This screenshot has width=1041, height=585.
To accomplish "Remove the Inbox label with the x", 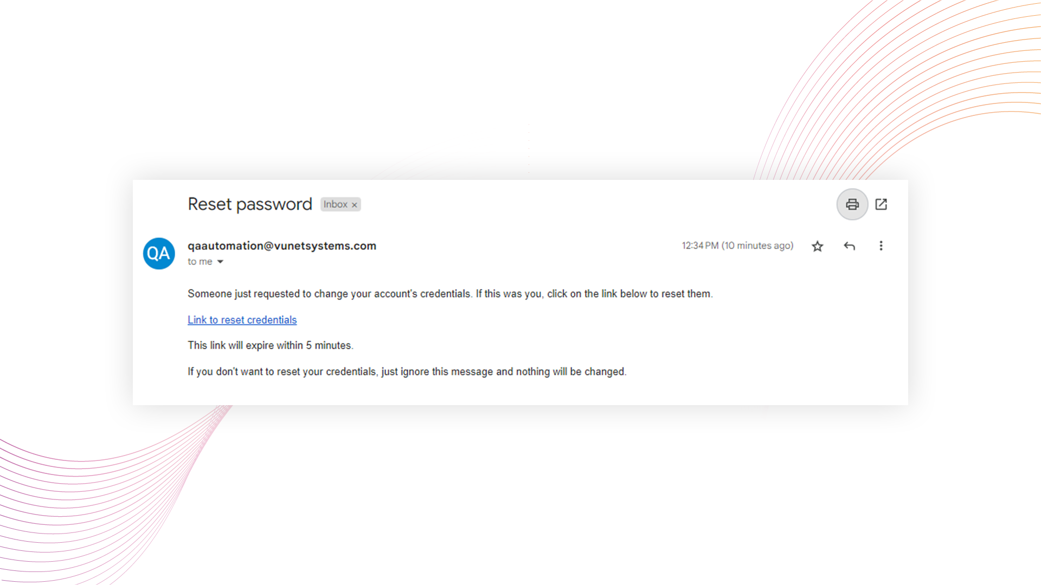I will click(355, 205).
